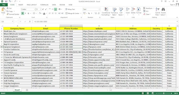Click the AutoSum sigma icon

pos(144,8)
